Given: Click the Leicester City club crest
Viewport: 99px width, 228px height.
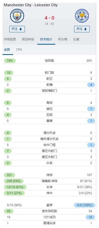Looking at the screenshot, I should coord(82,16).
